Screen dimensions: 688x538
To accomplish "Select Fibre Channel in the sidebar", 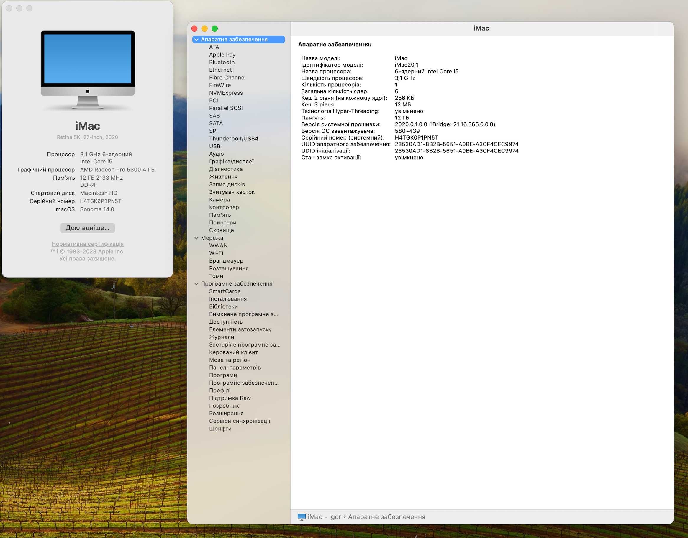I will tap(227, 78).
